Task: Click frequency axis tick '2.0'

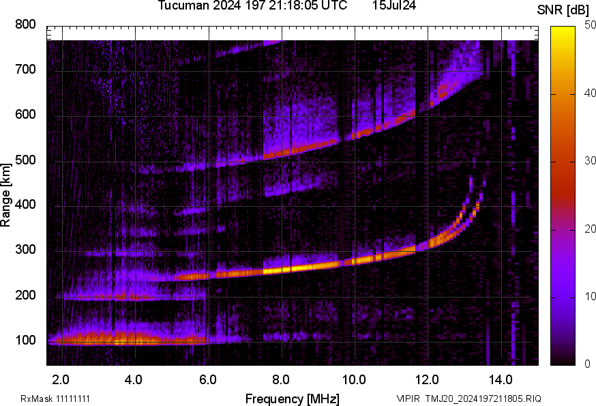Action: [61, 380]
